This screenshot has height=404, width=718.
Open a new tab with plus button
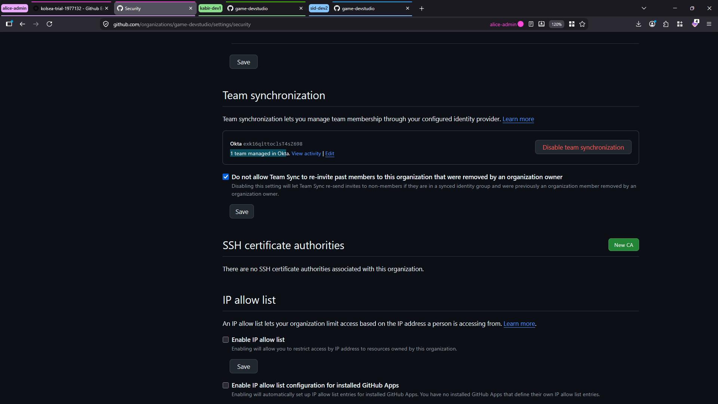[421, 8]
